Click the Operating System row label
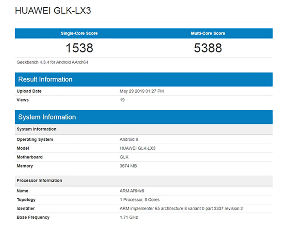The width and height of the screenshot is (282, 226). [x=35, y=139]
